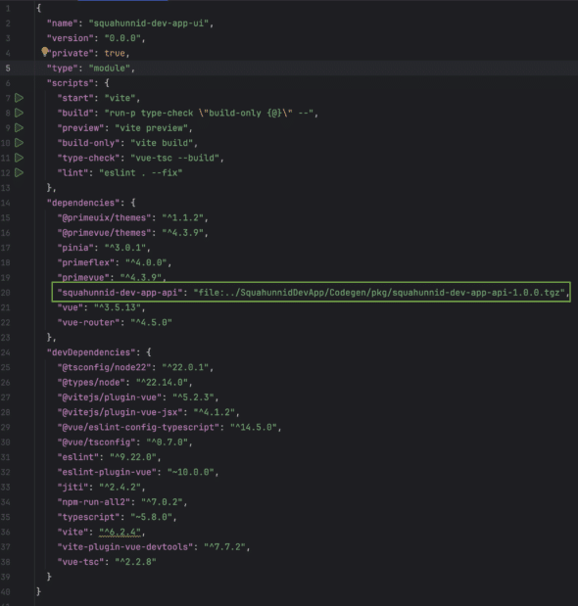Run the "type-check" script gutter icon

(19, 158)
